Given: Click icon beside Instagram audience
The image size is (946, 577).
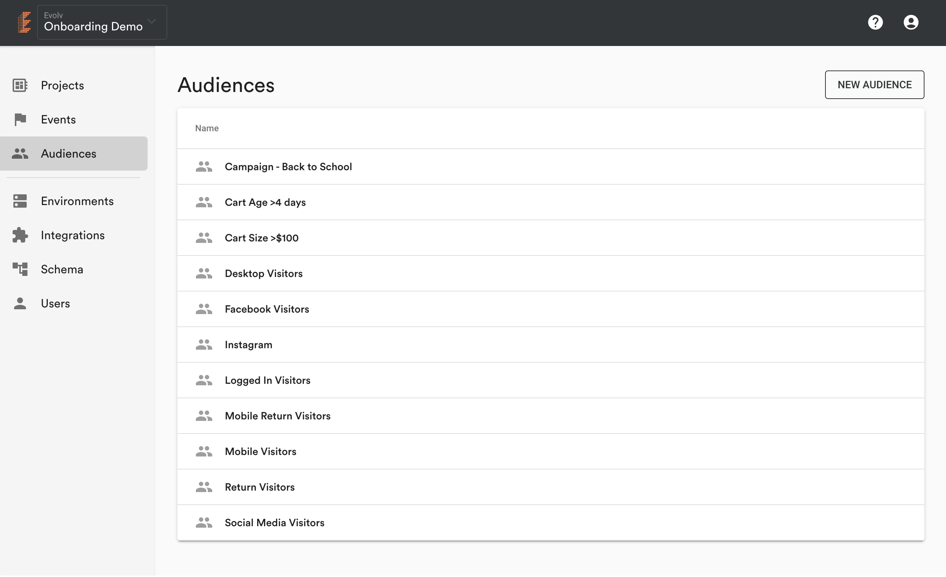Looking at the screenshot, I should pyautogui.click(x=204, y=345).
